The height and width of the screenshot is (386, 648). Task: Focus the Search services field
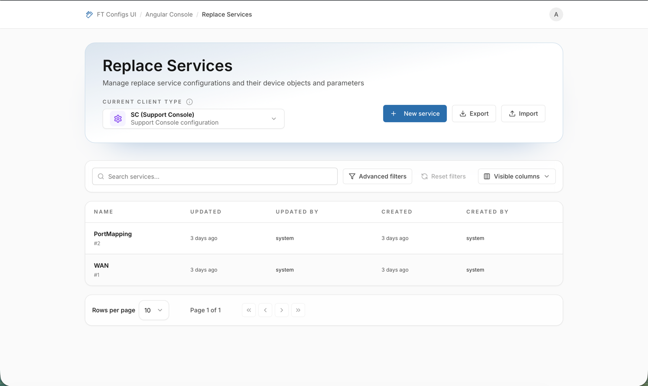tap(215, 176)
